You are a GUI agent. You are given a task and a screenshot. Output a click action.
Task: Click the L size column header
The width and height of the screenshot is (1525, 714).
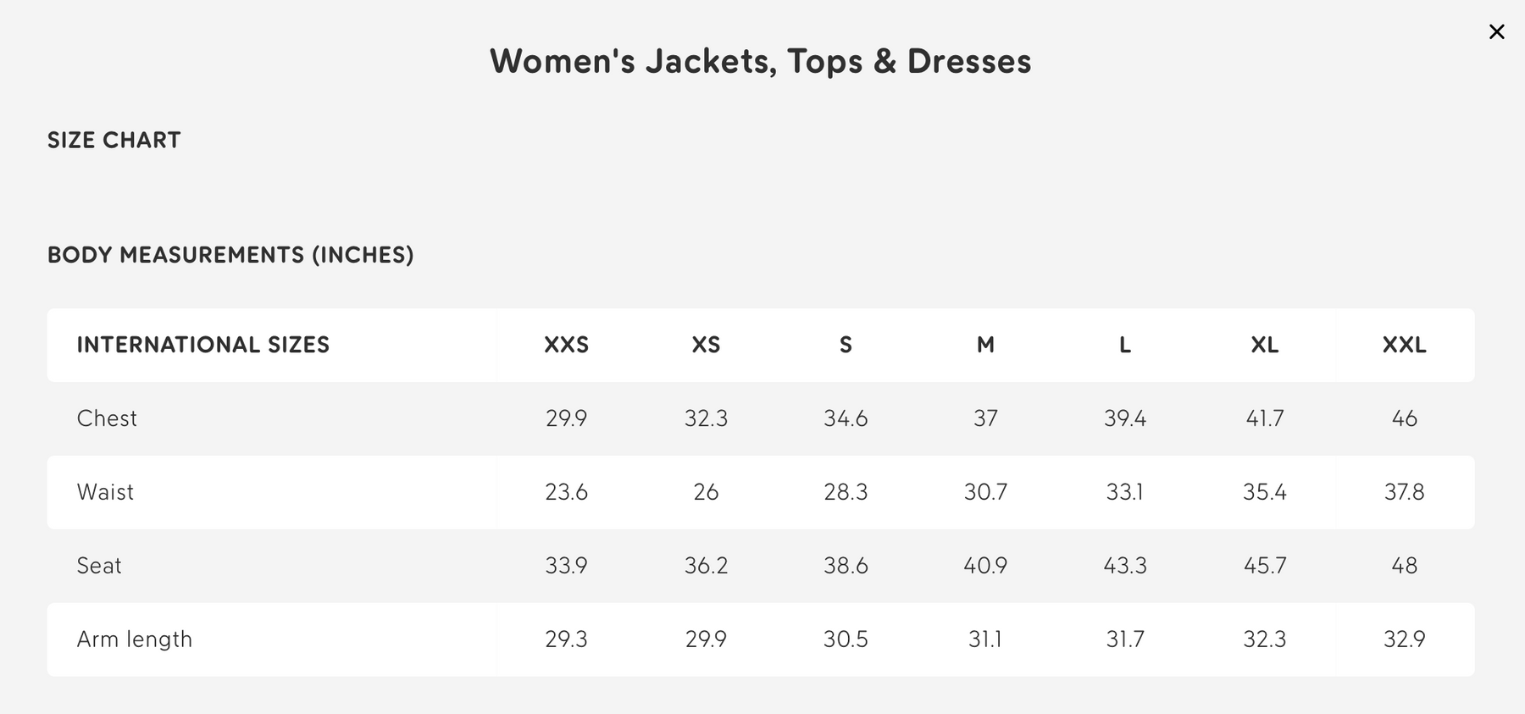1125,345
